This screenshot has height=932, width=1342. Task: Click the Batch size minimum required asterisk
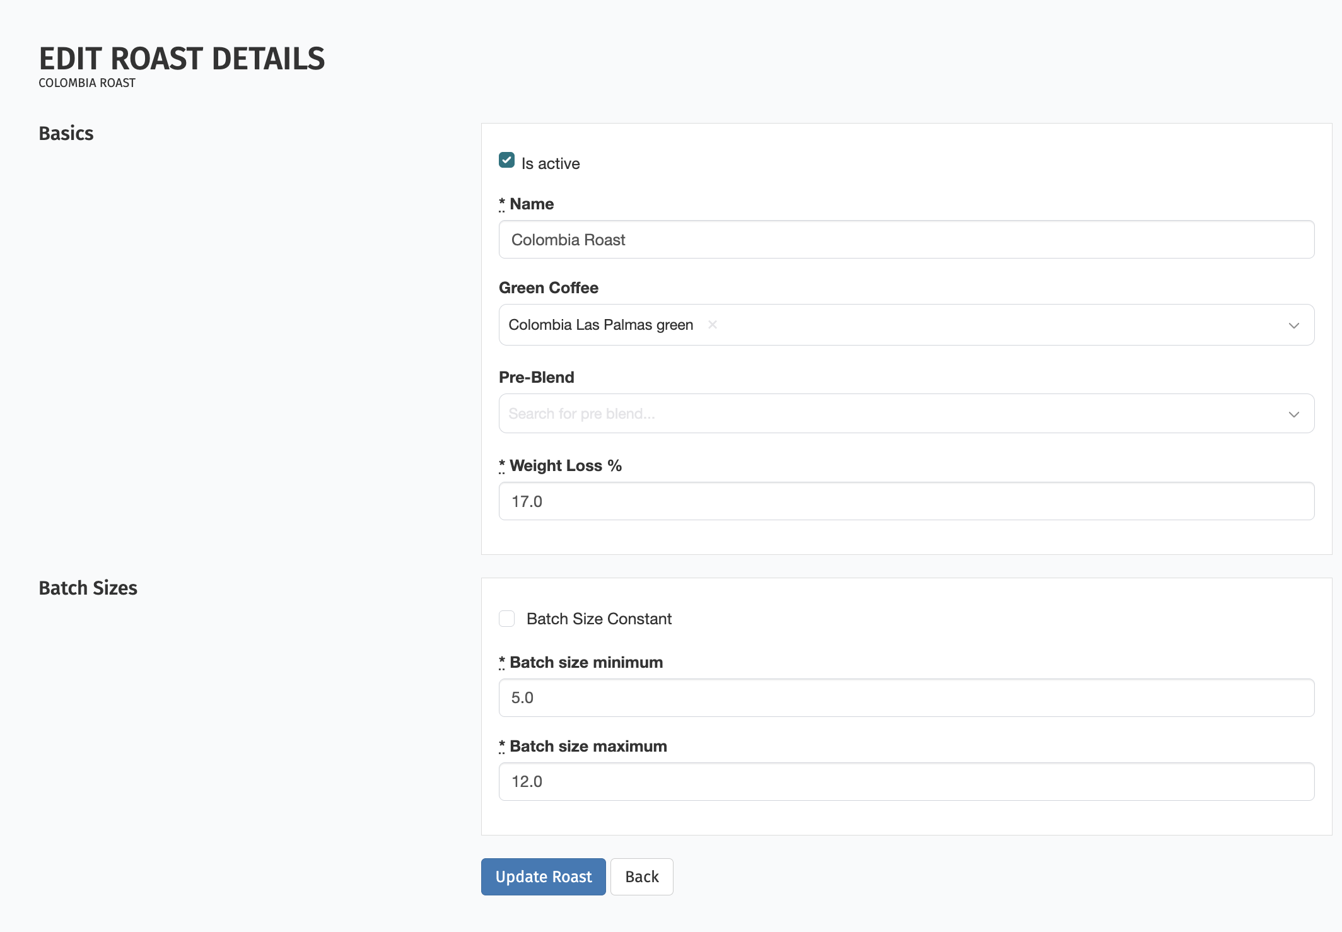coord(502,661)
